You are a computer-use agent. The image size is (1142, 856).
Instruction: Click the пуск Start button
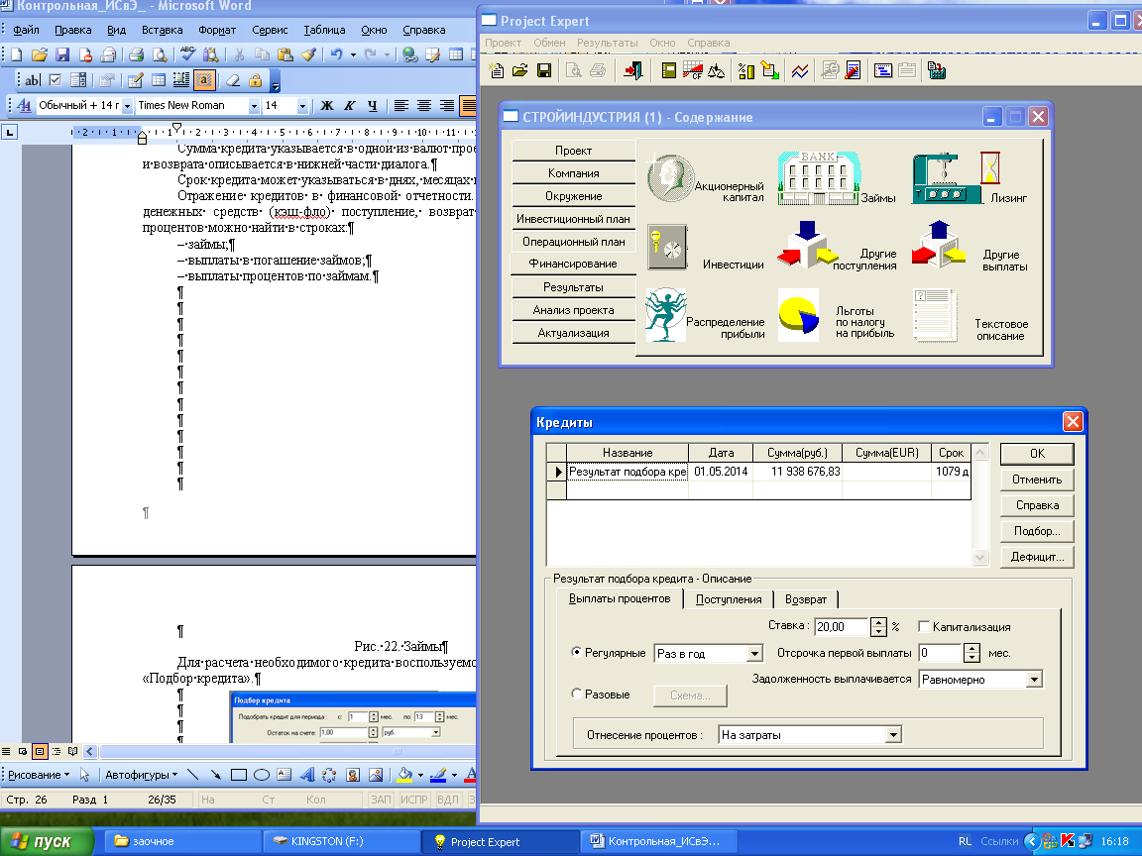[x=47, y=841]
